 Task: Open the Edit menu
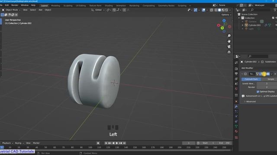[7, 5]
